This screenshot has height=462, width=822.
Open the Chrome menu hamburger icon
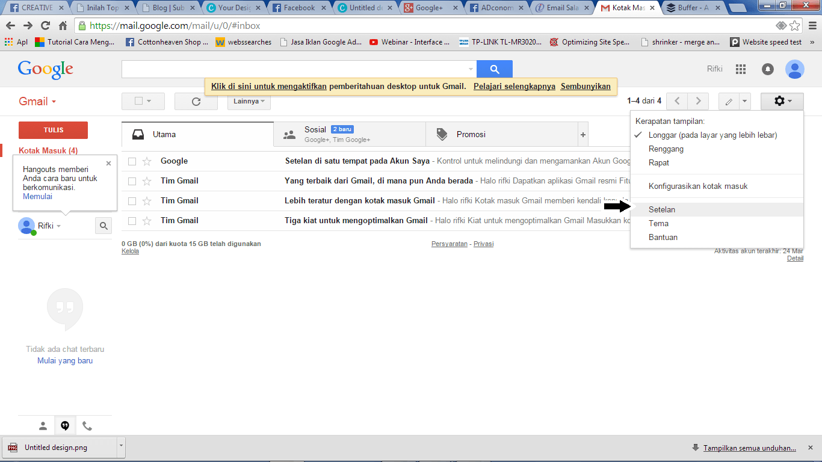(x=812, y=26)
